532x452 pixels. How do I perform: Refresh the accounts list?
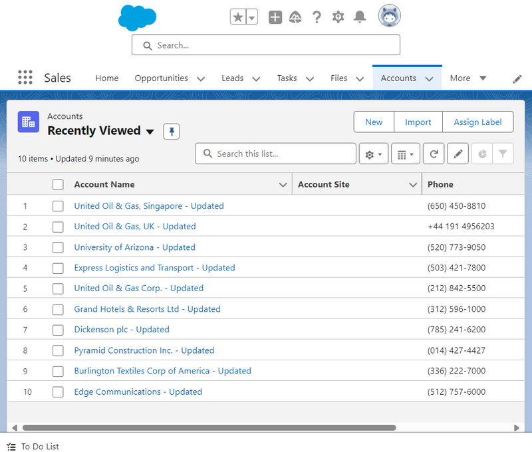434,154
